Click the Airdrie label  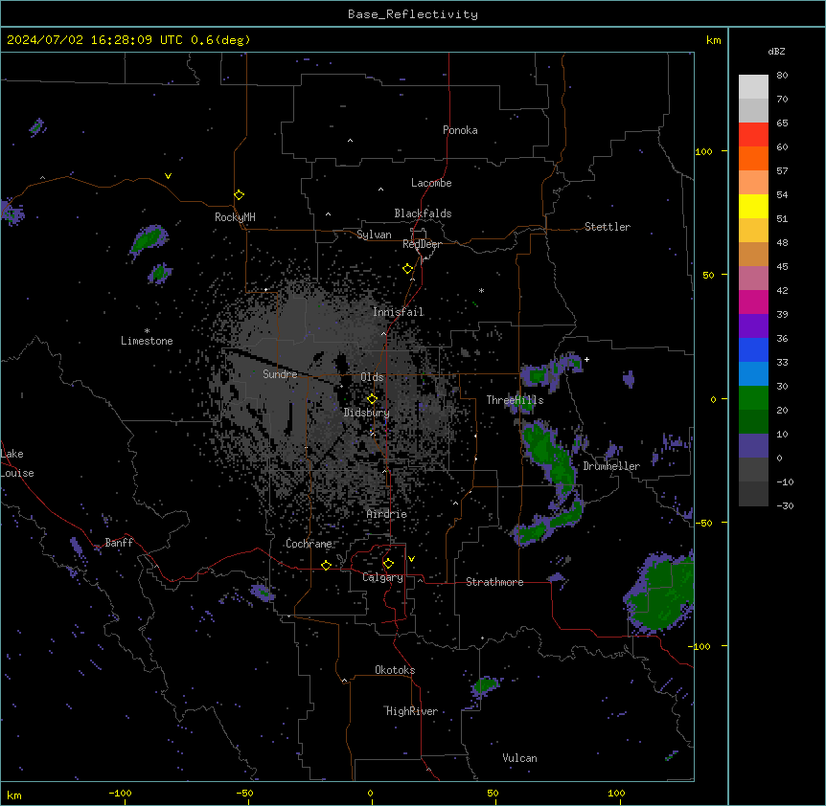pyautogui.click(x=387, y=514)
